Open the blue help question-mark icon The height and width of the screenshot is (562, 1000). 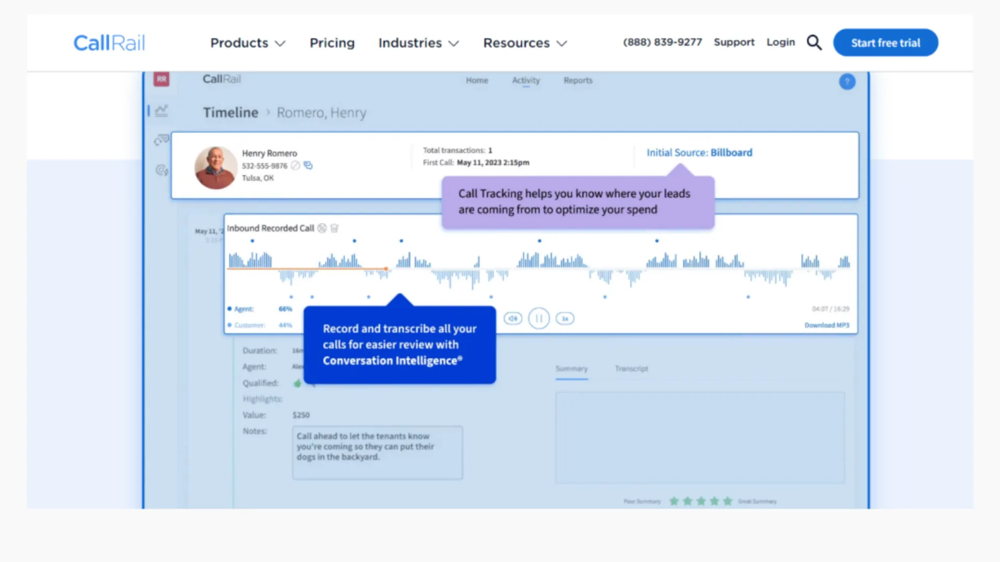click(847, 82)
